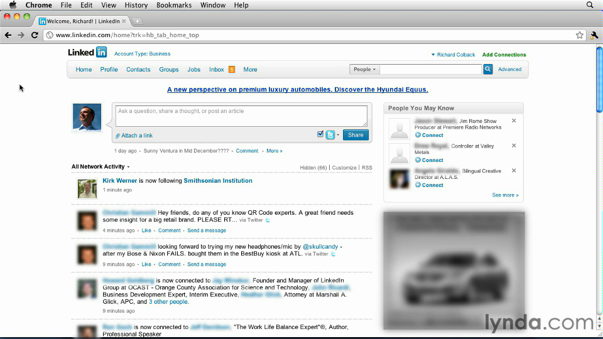603x339 pixels.
Task: Open Smithsonian Institution link
Action: 218,181
